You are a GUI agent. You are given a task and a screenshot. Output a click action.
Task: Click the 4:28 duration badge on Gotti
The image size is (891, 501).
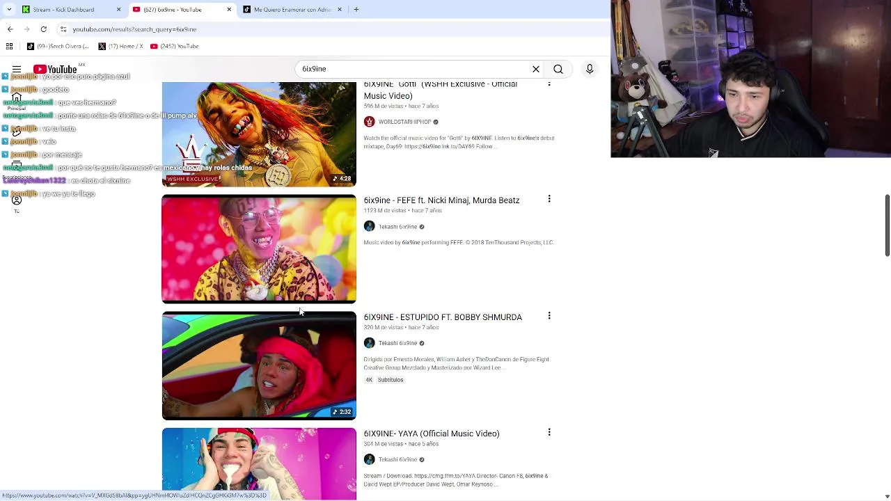click(x=342, y=179)
